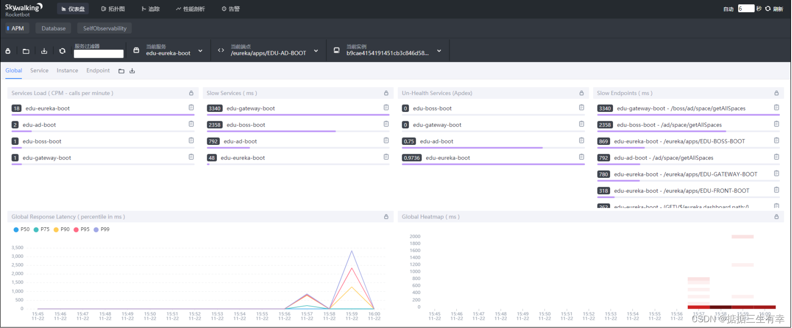The image size is (792, 328).
Task: Copy the /boss/ad/space/getAllSpaces slow endpoint entry
Action: point(776,108)
